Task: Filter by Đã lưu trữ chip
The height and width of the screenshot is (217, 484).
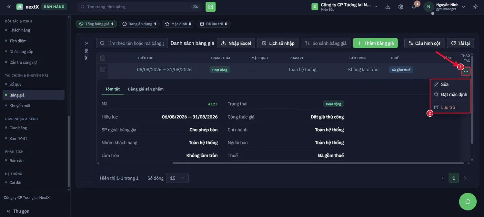Action: [x=214, y=24]
